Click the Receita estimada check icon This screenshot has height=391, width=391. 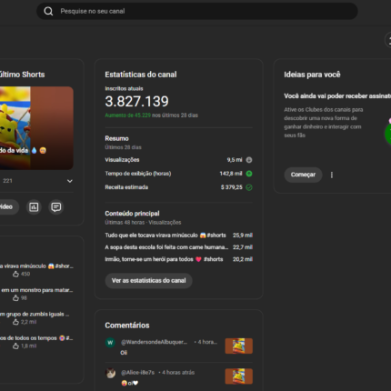click(x=249, y=187)
